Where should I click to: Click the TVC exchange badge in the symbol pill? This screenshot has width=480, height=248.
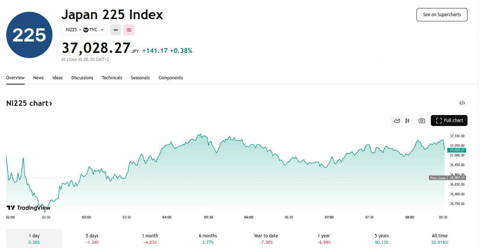91,30
